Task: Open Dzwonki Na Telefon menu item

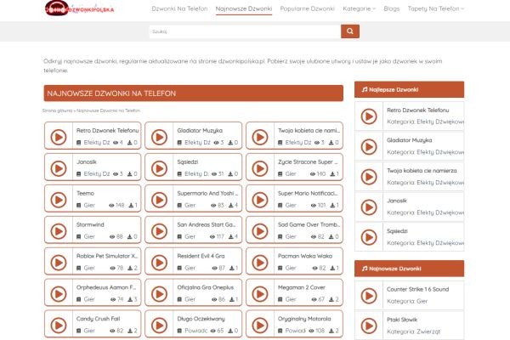Action: click(179, 8)
